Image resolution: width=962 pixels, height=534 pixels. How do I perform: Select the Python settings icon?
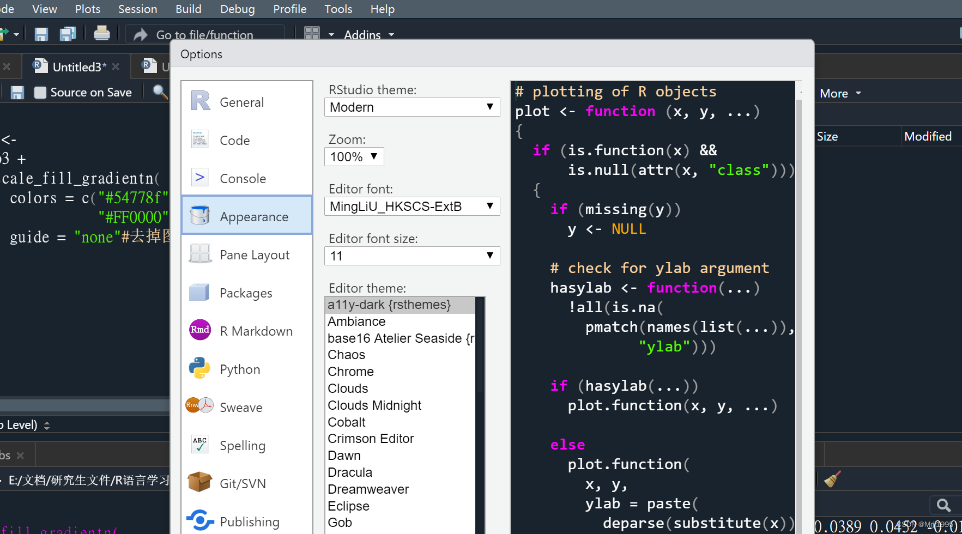(199, 368)
